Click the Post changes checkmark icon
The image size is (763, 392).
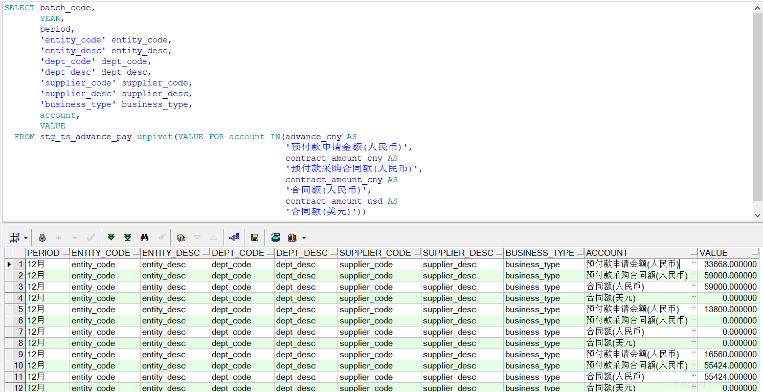pyautogui.click(x=91, y=237)
